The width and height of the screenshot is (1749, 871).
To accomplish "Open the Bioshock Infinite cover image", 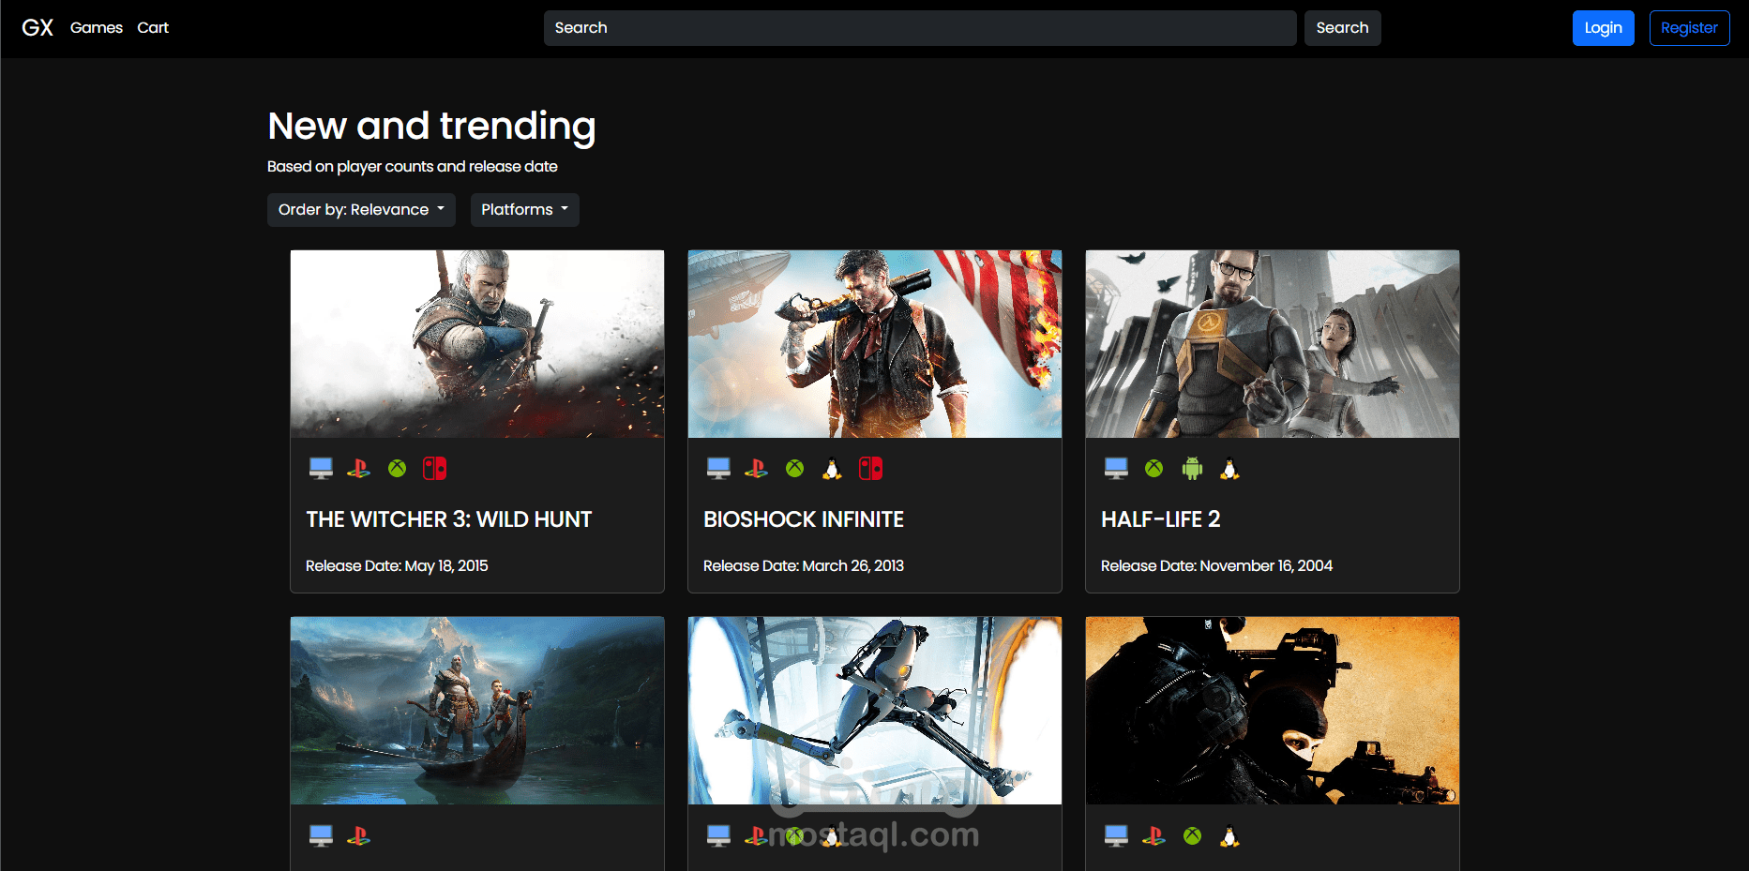I will [875, 344].
